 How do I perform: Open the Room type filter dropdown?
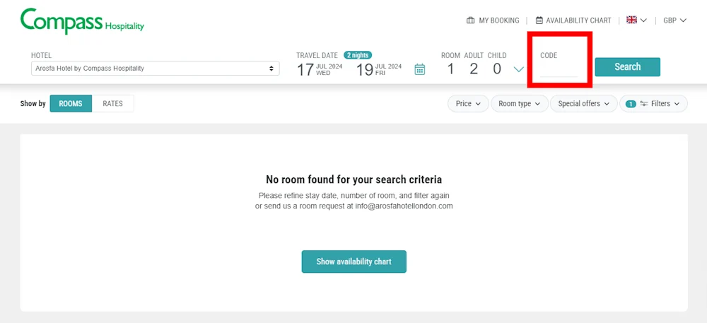pos(520,104)
